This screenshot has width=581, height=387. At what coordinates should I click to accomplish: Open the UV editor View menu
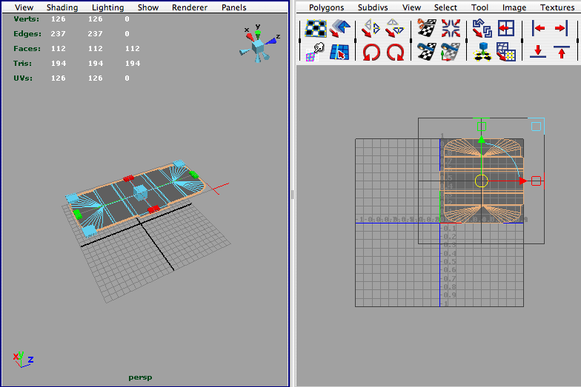[x=412, y=7]
